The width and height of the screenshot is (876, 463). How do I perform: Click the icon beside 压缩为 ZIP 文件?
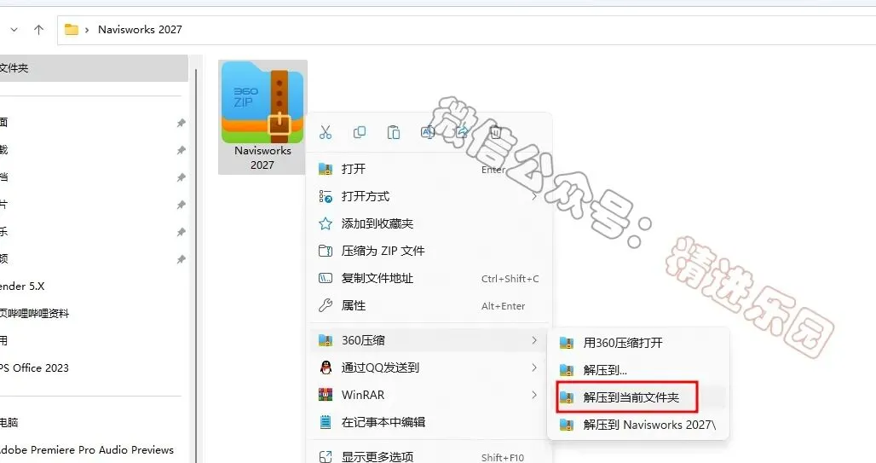[326, 251]
